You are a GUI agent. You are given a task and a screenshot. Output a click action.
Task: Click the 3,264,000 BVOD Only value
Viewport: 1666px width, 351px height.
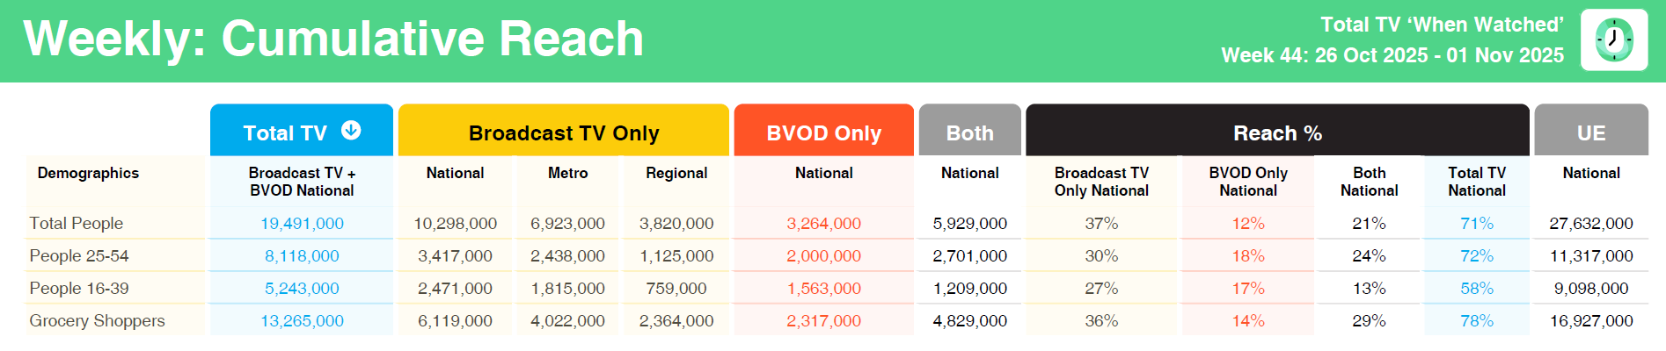(x=823, y=223)
